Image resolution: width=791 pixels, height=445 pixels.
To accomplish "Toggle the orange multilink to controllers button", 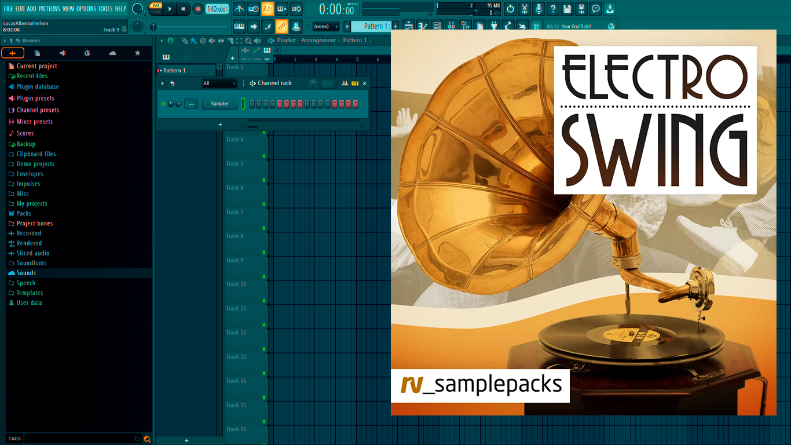I will click(x=282, y=26).
